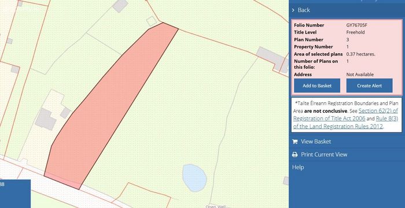
Task: Click the shopping cart icon beside View Basket
Action: (294, 142)
